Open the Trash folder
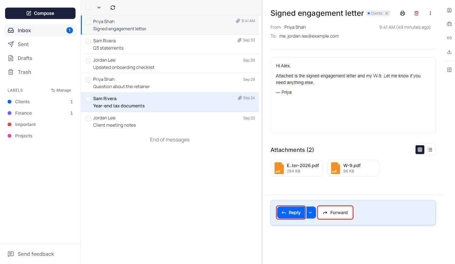 (40, 72)
